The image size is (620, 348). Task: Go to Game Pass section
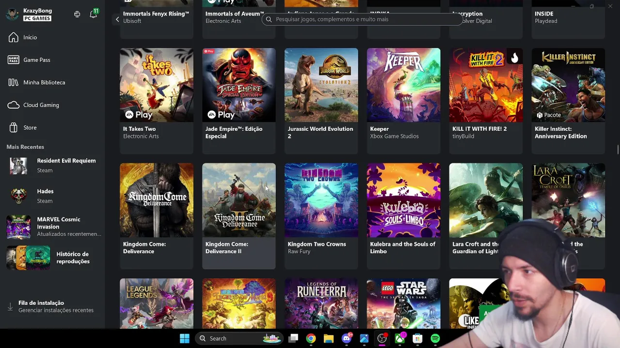click(29, 60)
